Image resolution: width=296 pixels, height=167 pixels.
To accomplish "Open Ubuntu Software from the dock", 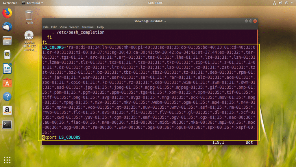I will [x=7, y=82].
